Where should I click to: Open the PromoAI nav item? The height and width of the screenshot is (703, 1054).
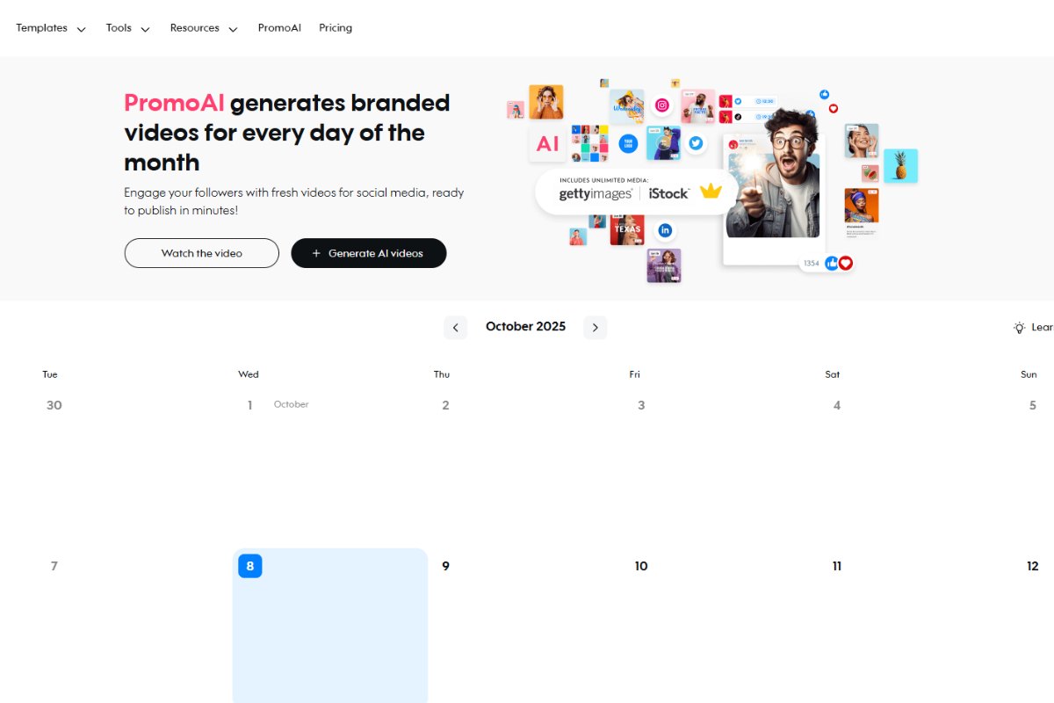tap(279, 28)
